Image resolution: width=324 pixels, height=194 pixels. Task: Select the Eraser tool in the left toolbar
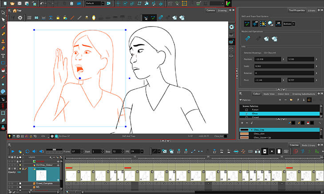coord(3,48)
